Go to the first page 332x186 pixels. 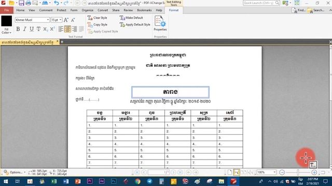[137, 172]
